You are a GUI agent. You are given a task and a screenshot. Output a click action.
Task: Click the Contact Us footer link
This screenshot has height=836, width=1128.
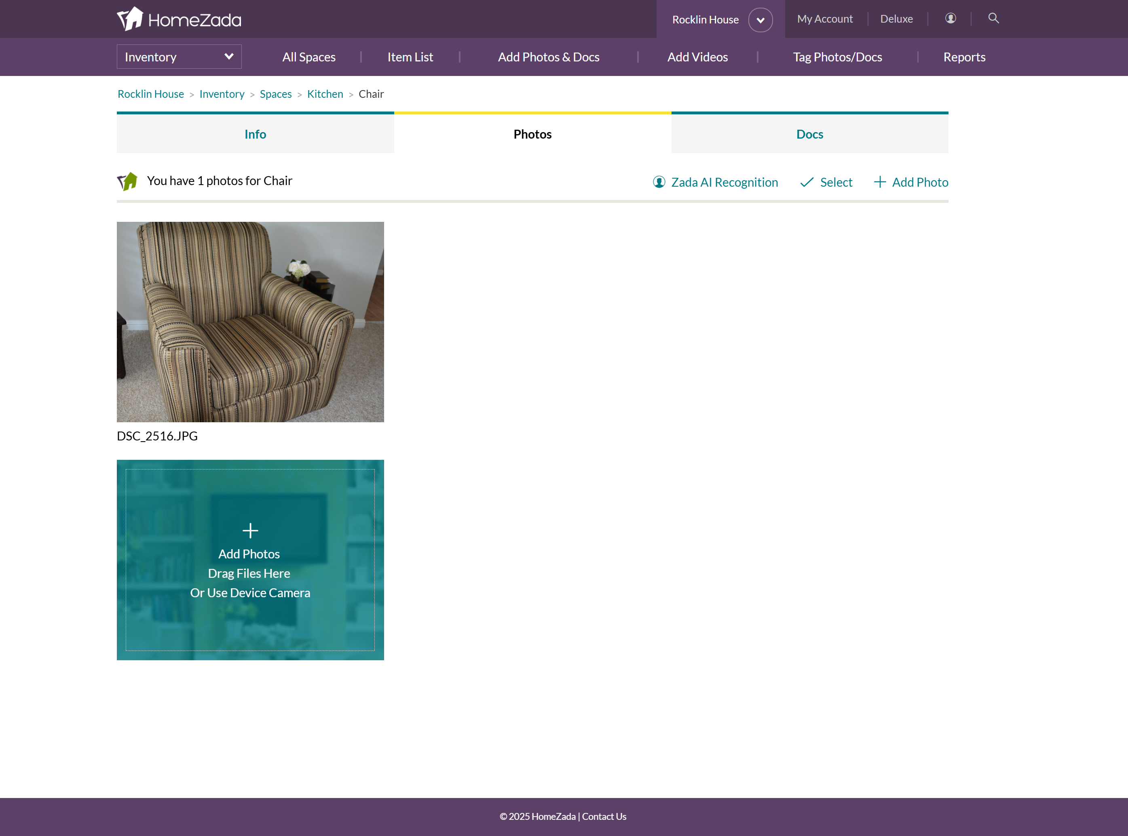[604, 816]
